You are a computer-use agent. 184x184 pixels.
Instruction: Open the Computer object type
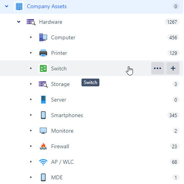pos(63,38)
